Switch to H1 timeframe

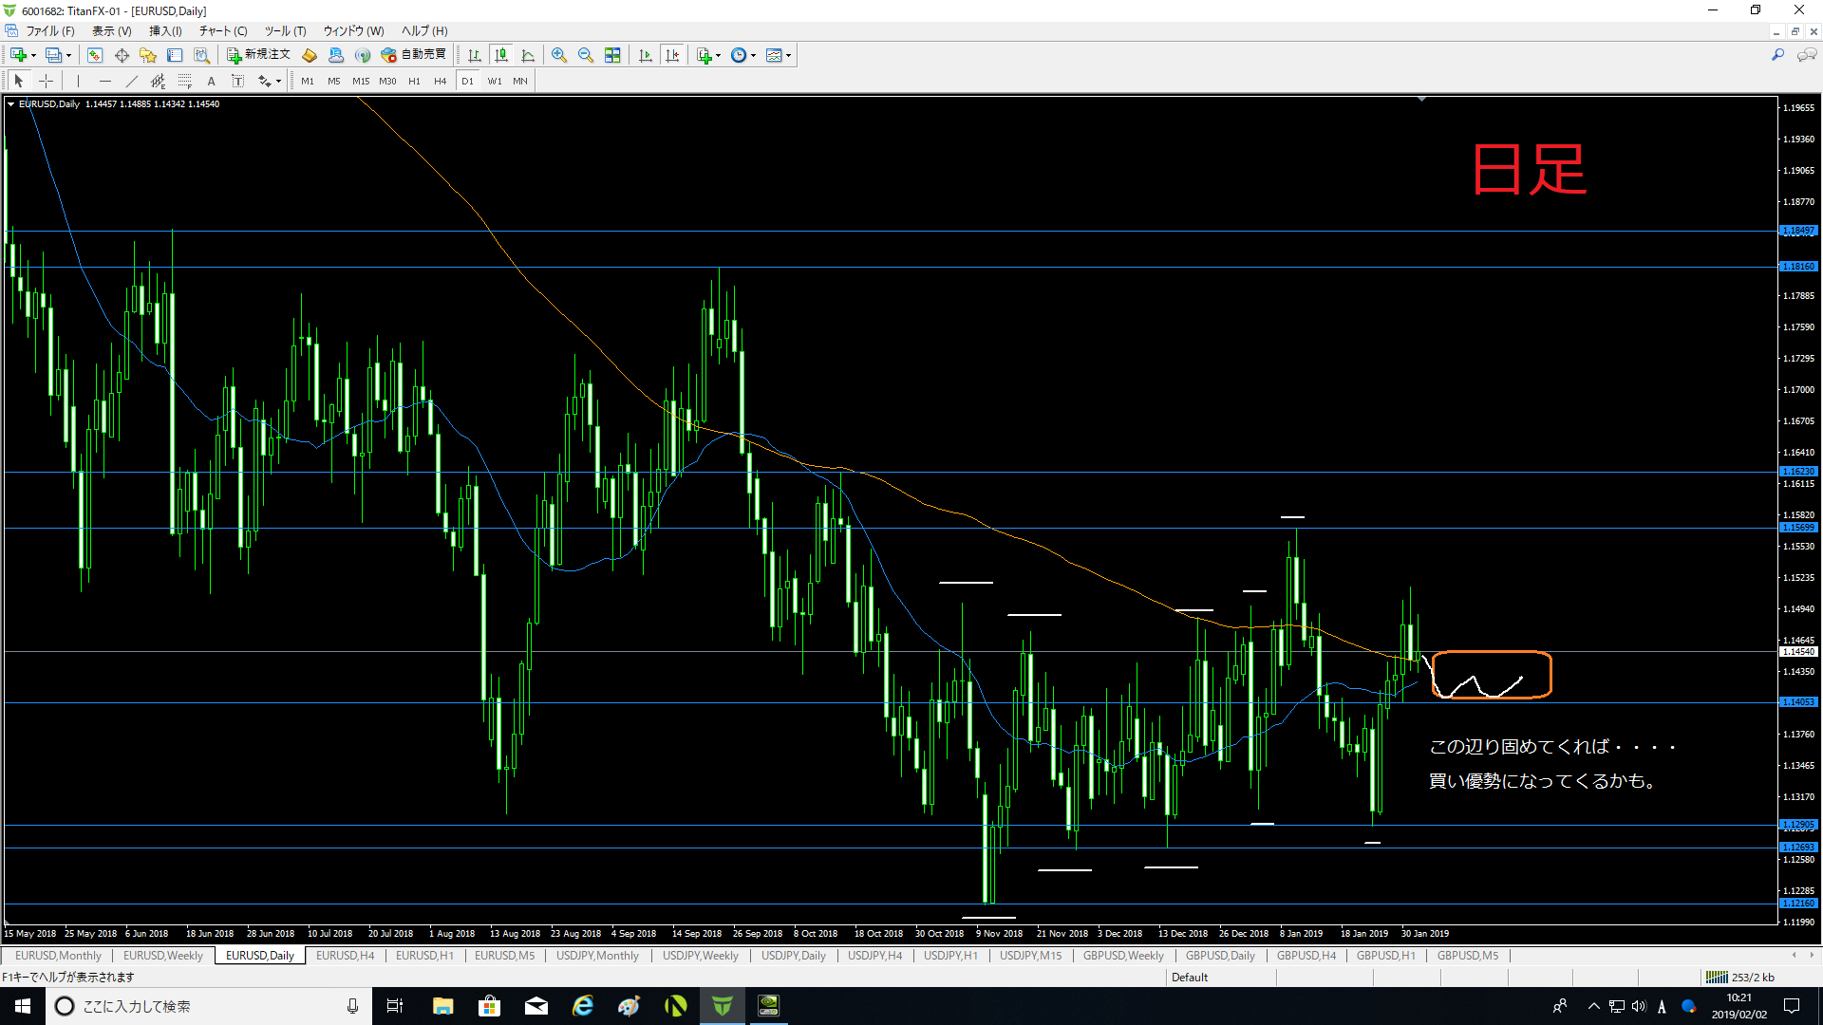pos(414,82)
